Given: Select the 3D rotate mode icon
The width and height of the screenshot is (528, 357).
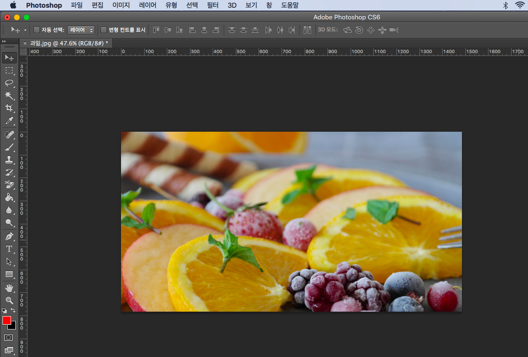Looking at the screenshot, I should coord(347,30).
